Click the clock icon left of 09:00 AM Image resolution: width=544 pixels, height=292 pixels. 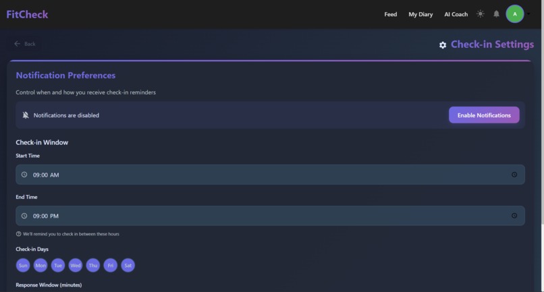[x=24, y=175]
